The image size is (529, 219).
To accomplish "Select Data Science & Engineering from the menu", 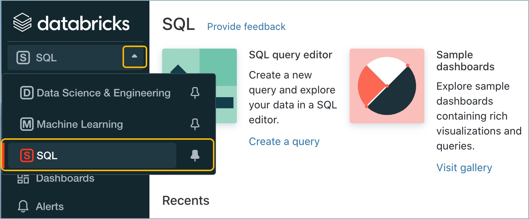I will point(103,93).
